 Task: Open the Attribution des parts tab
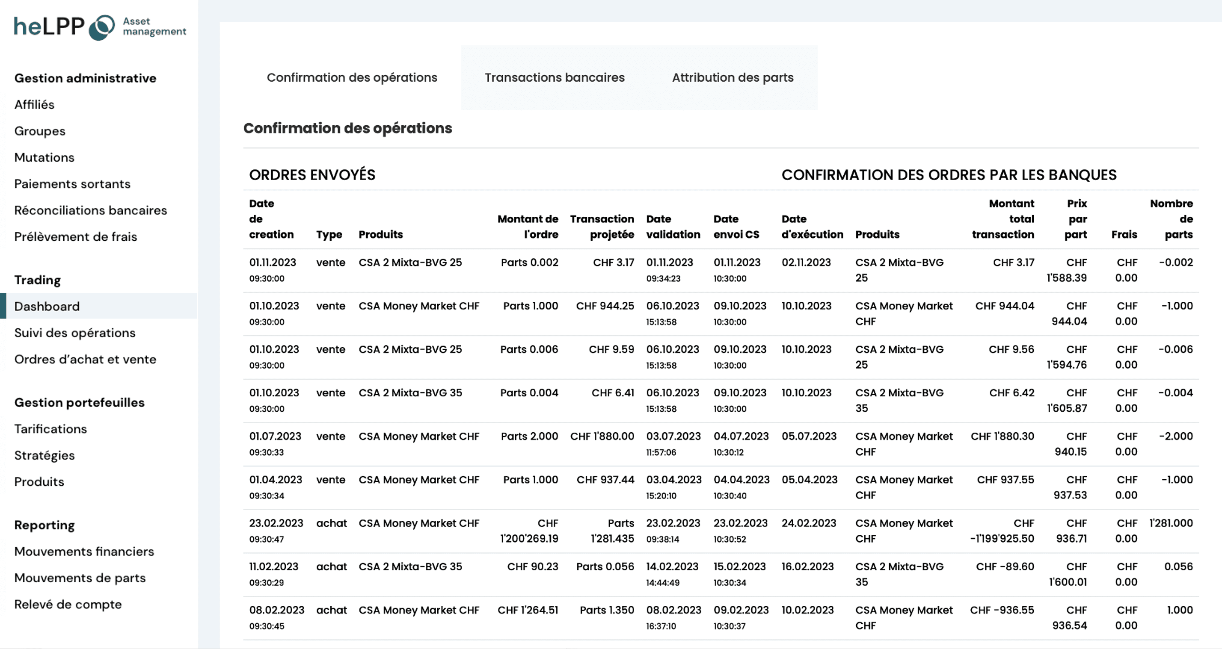(x=733, y=77)
